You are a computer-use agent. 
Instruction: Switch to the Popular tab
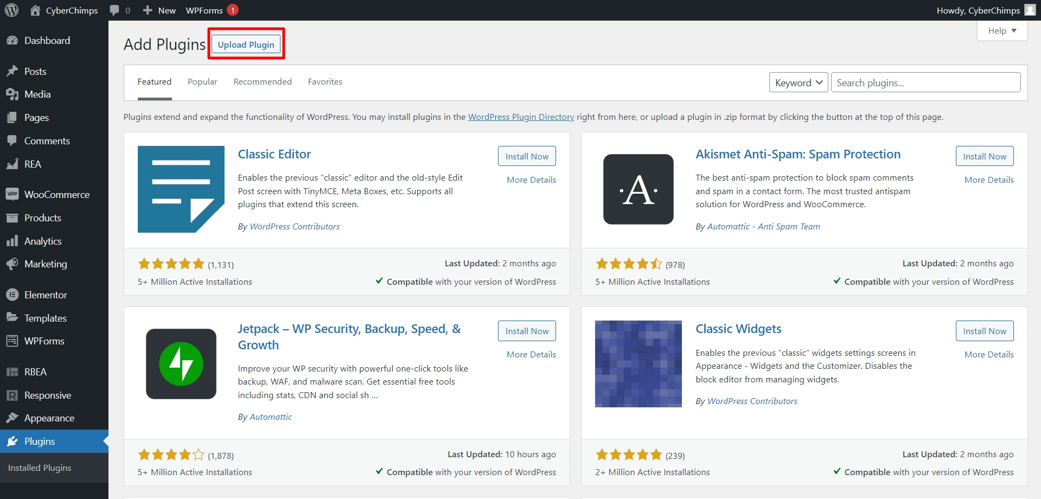pyautogui.click(x=202, y=82)
